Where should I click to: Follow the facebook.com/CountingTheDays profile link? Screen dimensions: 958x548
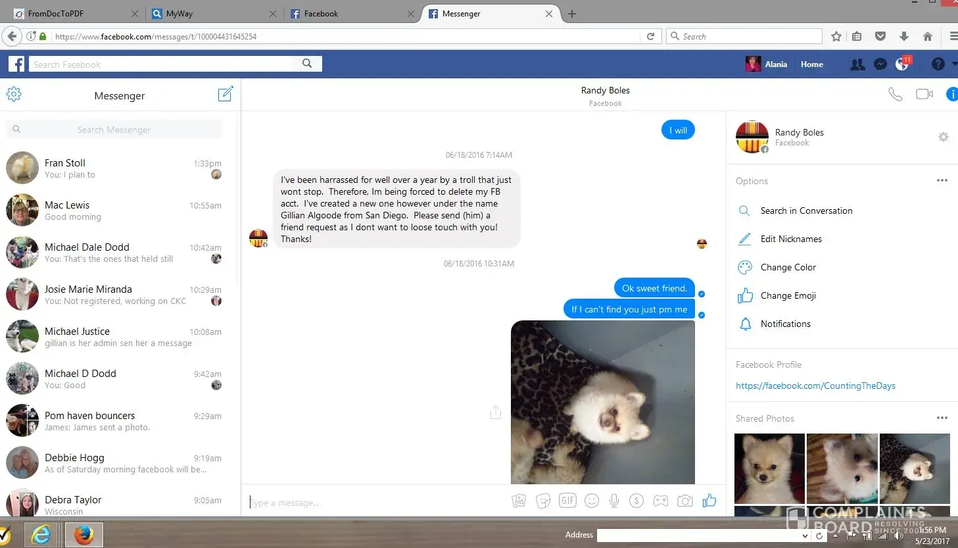[x=815, y=386]
